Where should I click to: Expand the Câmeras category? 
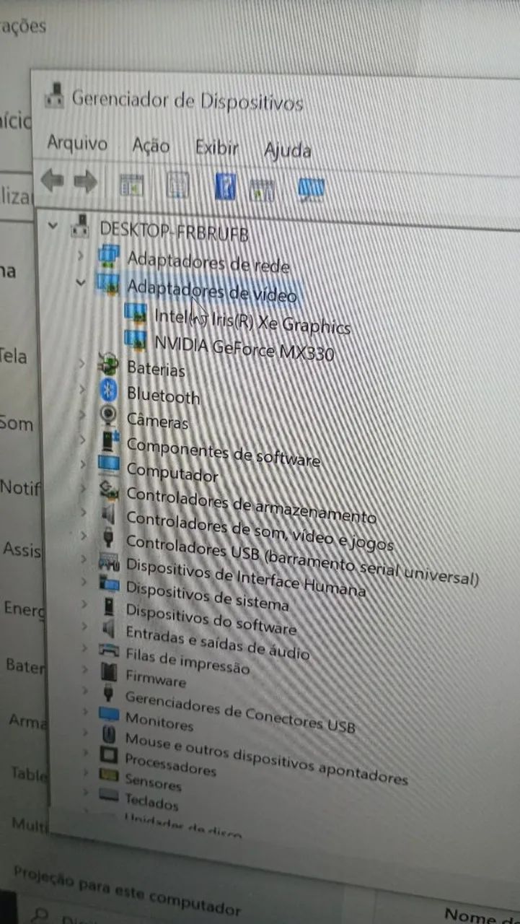(82, 414)
